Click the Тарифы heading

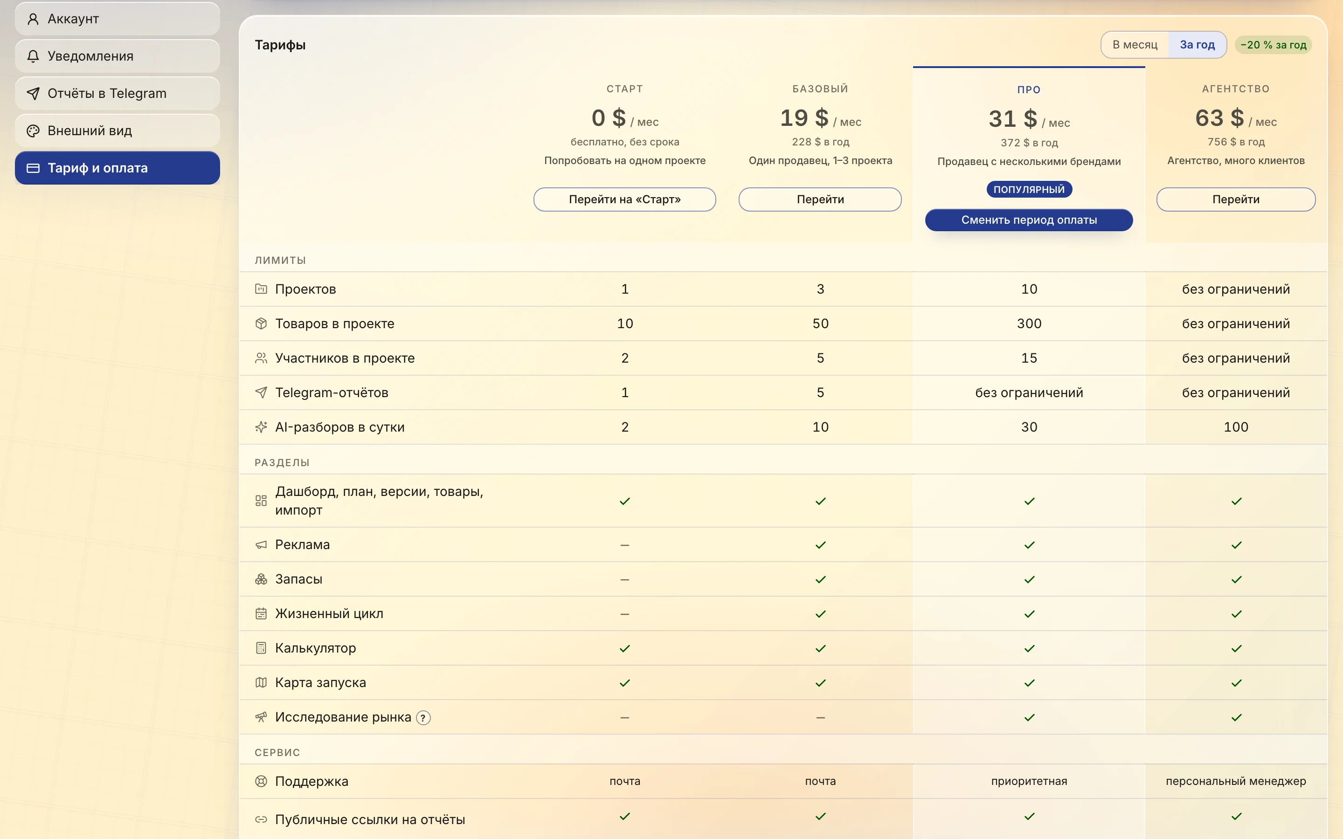point(280,45)
